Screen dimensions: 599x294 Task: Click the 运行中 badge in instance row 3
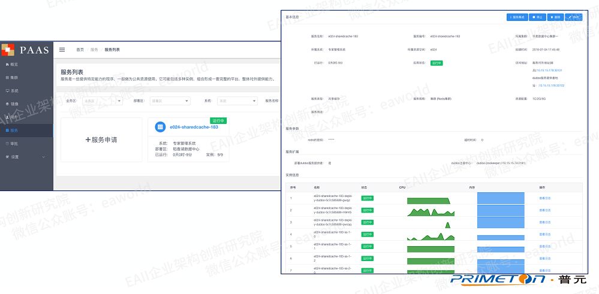tap(368, 222)
